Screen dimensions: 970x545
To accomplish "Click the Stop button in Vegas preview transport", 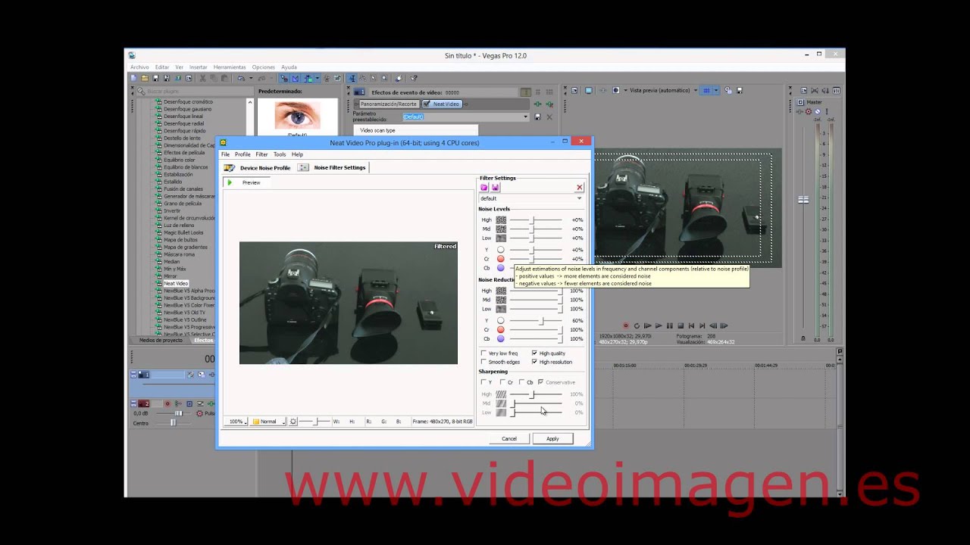I will click(x=680, y=325).
